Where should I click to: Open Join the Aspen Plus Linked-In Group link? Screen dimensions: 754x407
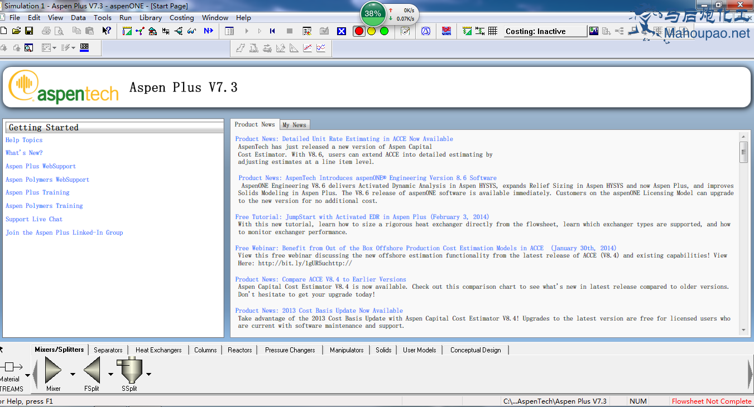coord(64,232)
